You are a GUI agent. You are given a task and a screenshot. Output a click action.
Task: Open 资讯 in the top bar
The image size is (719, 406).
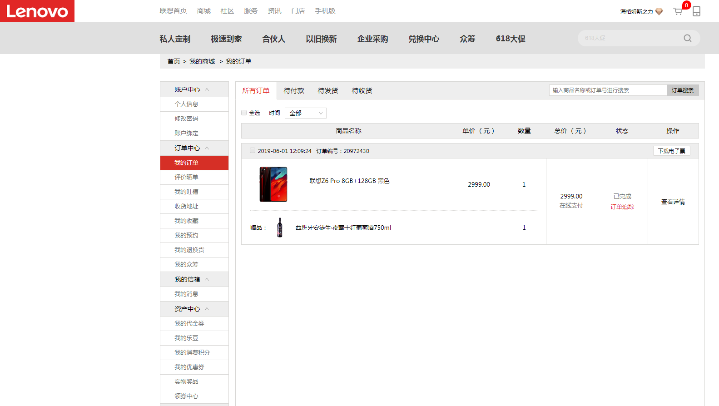click(274, 10)
